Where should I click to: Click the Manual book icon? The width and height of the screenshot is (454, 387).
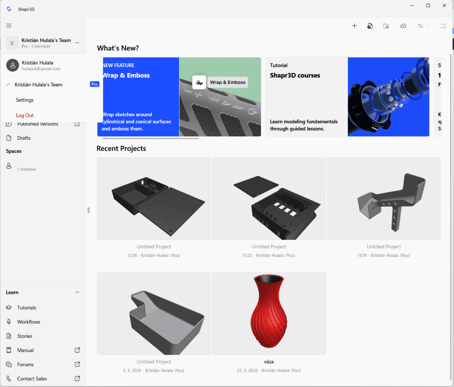click(x=9, y=350)
